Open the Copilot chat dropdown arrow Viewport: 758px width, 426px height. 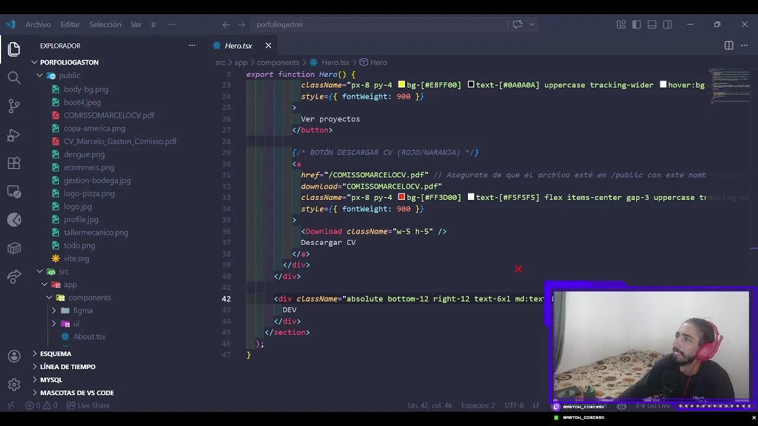[x=531, y=24]
